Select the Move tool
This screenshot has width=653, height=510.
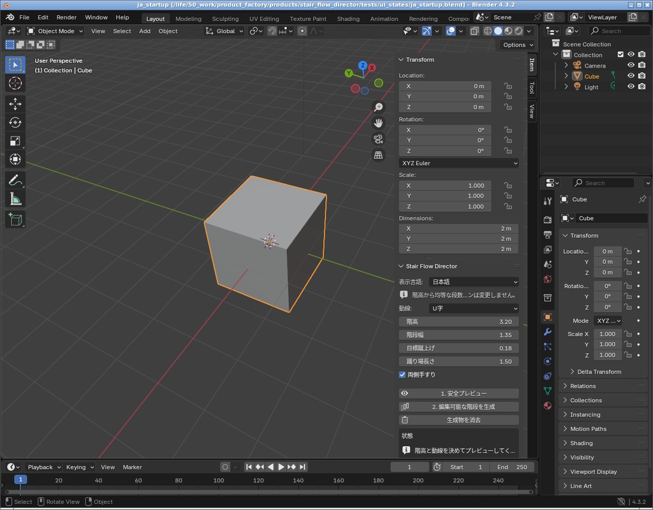click(x=15, y=104)
